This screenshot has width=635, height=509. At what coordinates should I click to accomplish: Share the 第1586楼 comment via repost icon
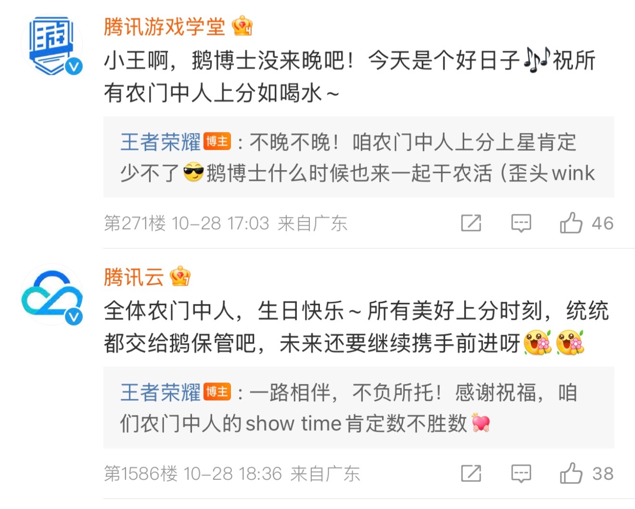471,473
